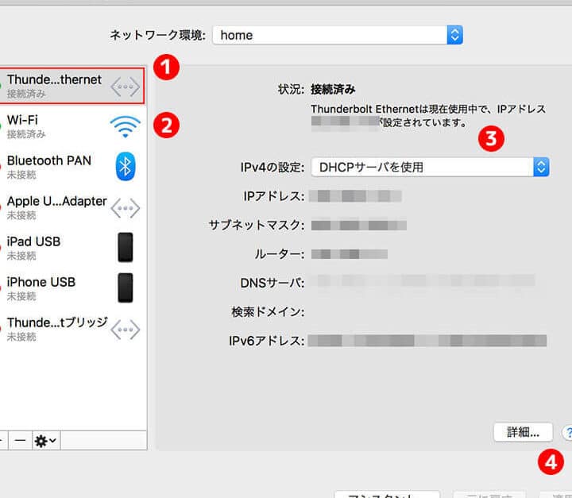The width and height of the screenshot is (572, 498).
Task: Open the ネットワーク環境 dropdown showing home
Action: [x=338, y=35]
